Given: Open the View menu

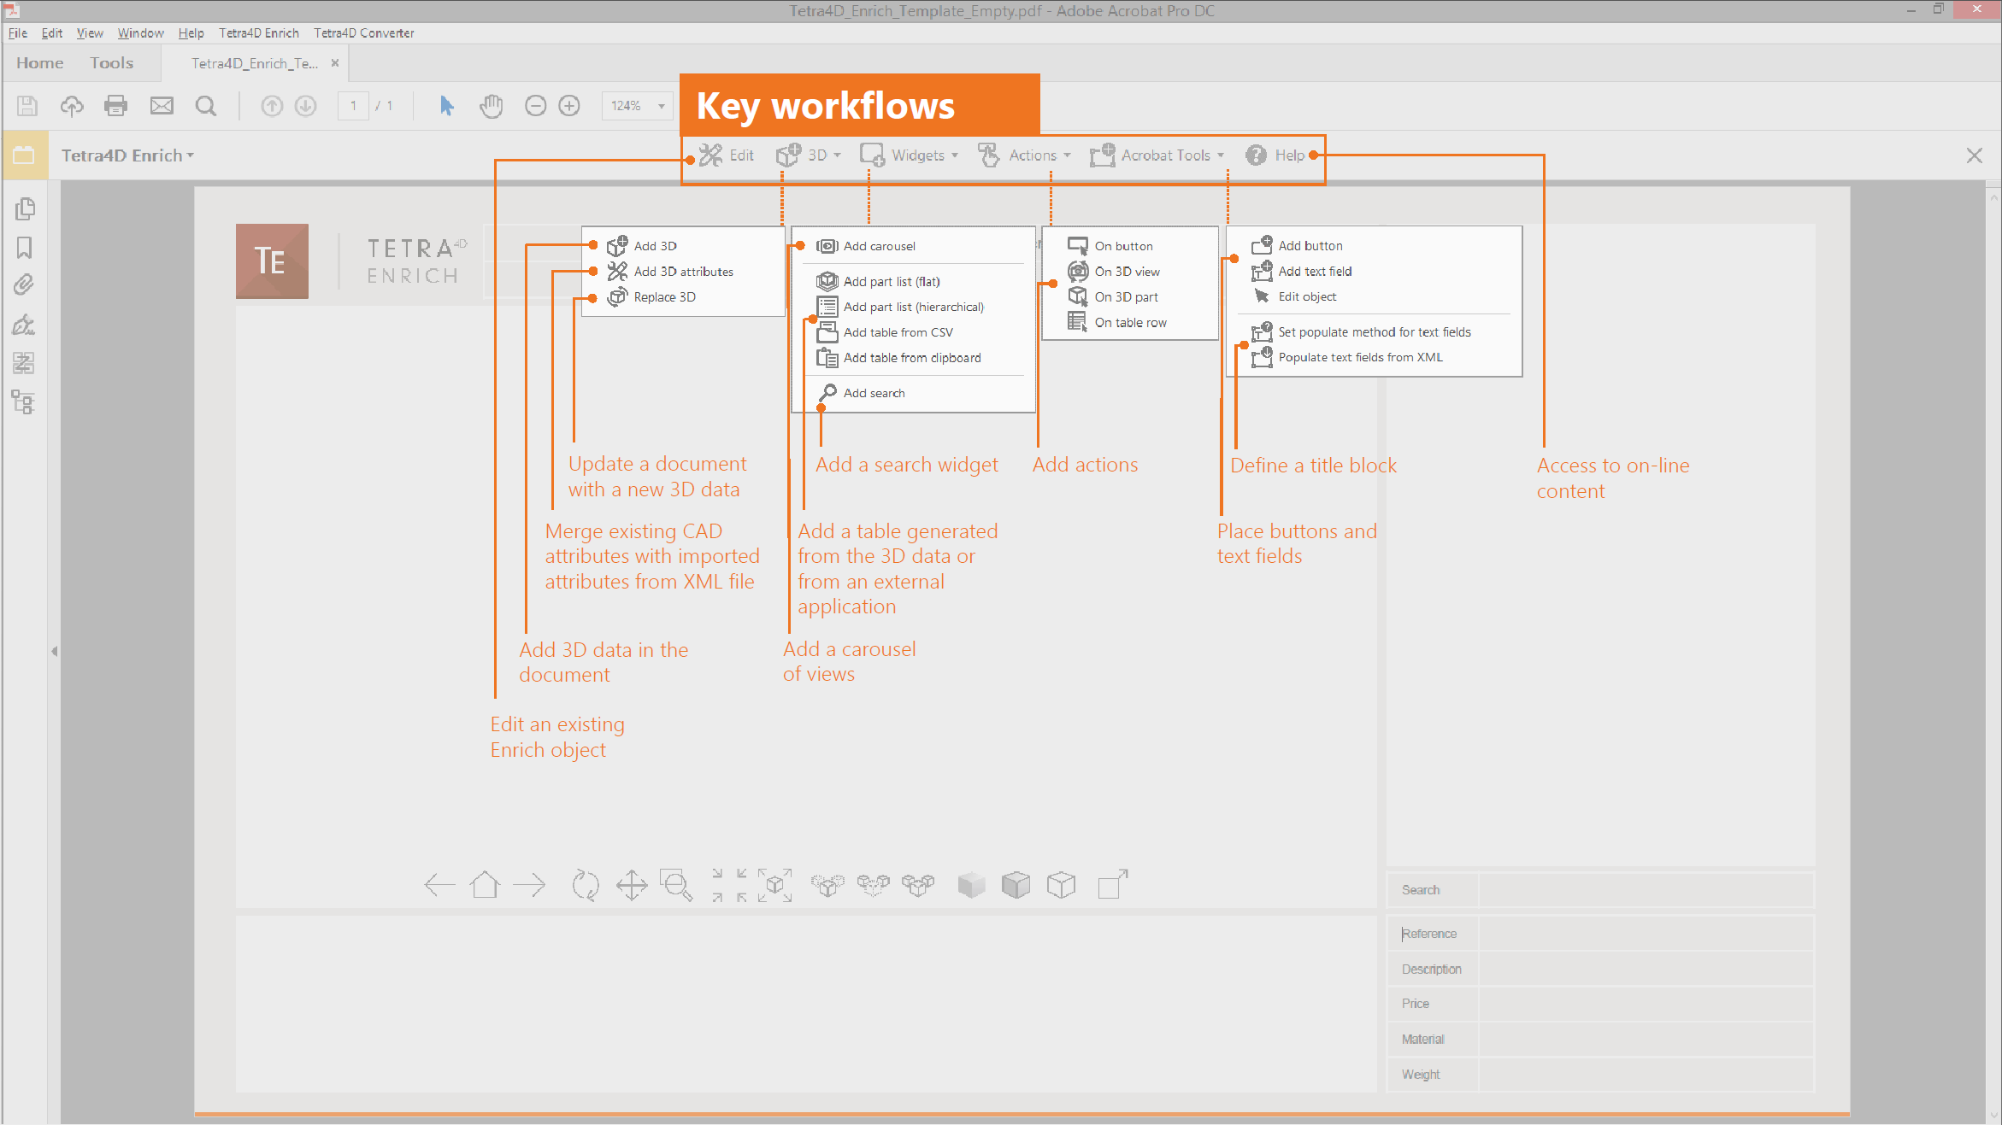Looking at the screenshot, I should click(90, 33).
